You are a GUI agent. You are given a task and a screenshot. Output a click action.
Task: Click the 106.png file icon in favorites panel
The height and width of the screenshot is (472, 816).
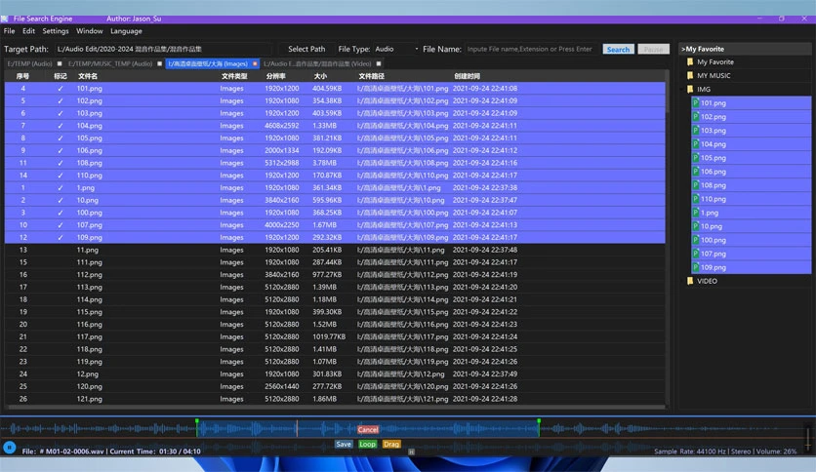coord(695,172)
